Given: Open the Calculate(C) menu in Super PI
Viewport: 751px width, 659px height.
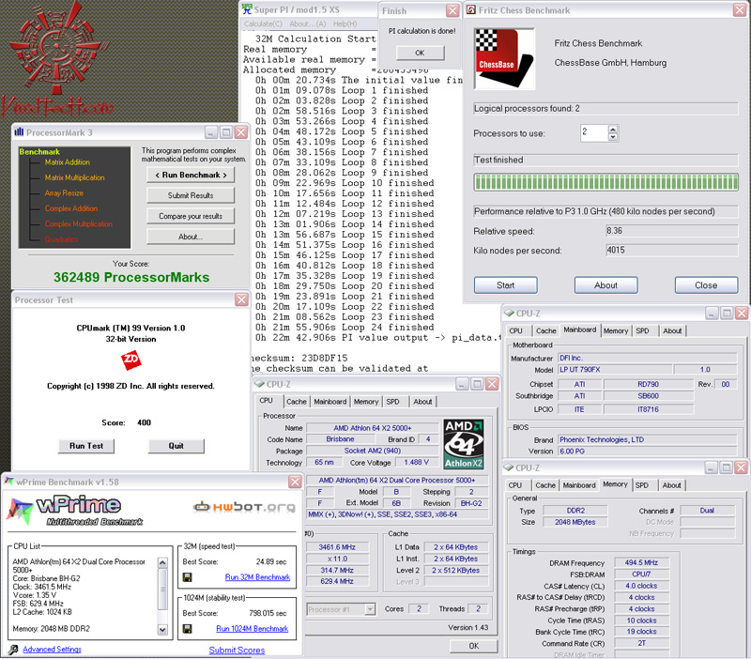Looking at the screenshot, I should 263,24.
